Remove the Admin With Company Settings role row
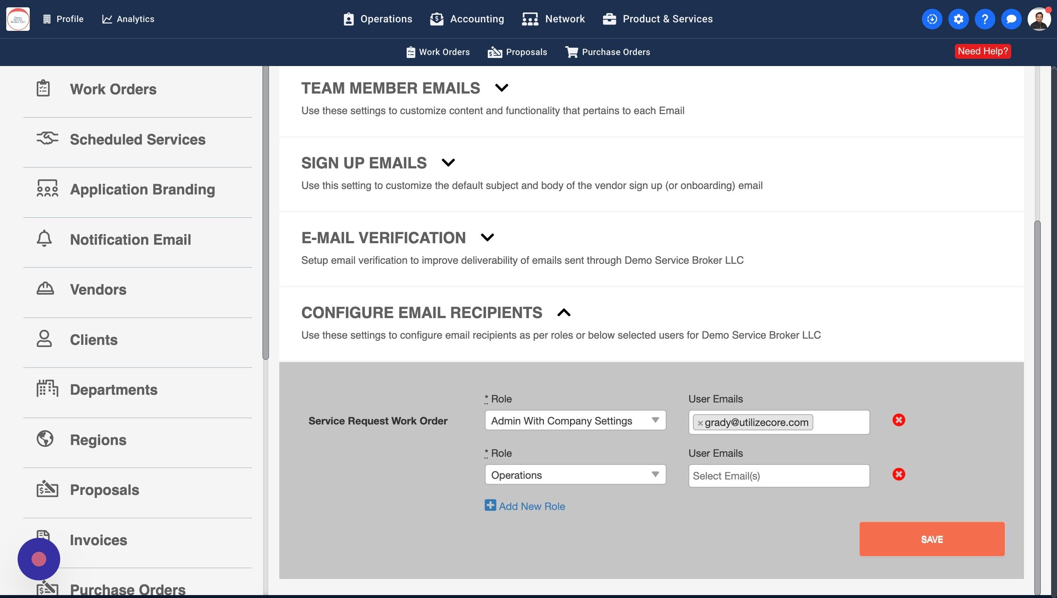Viewport: 1057px width, 598px height. [898, 420]
